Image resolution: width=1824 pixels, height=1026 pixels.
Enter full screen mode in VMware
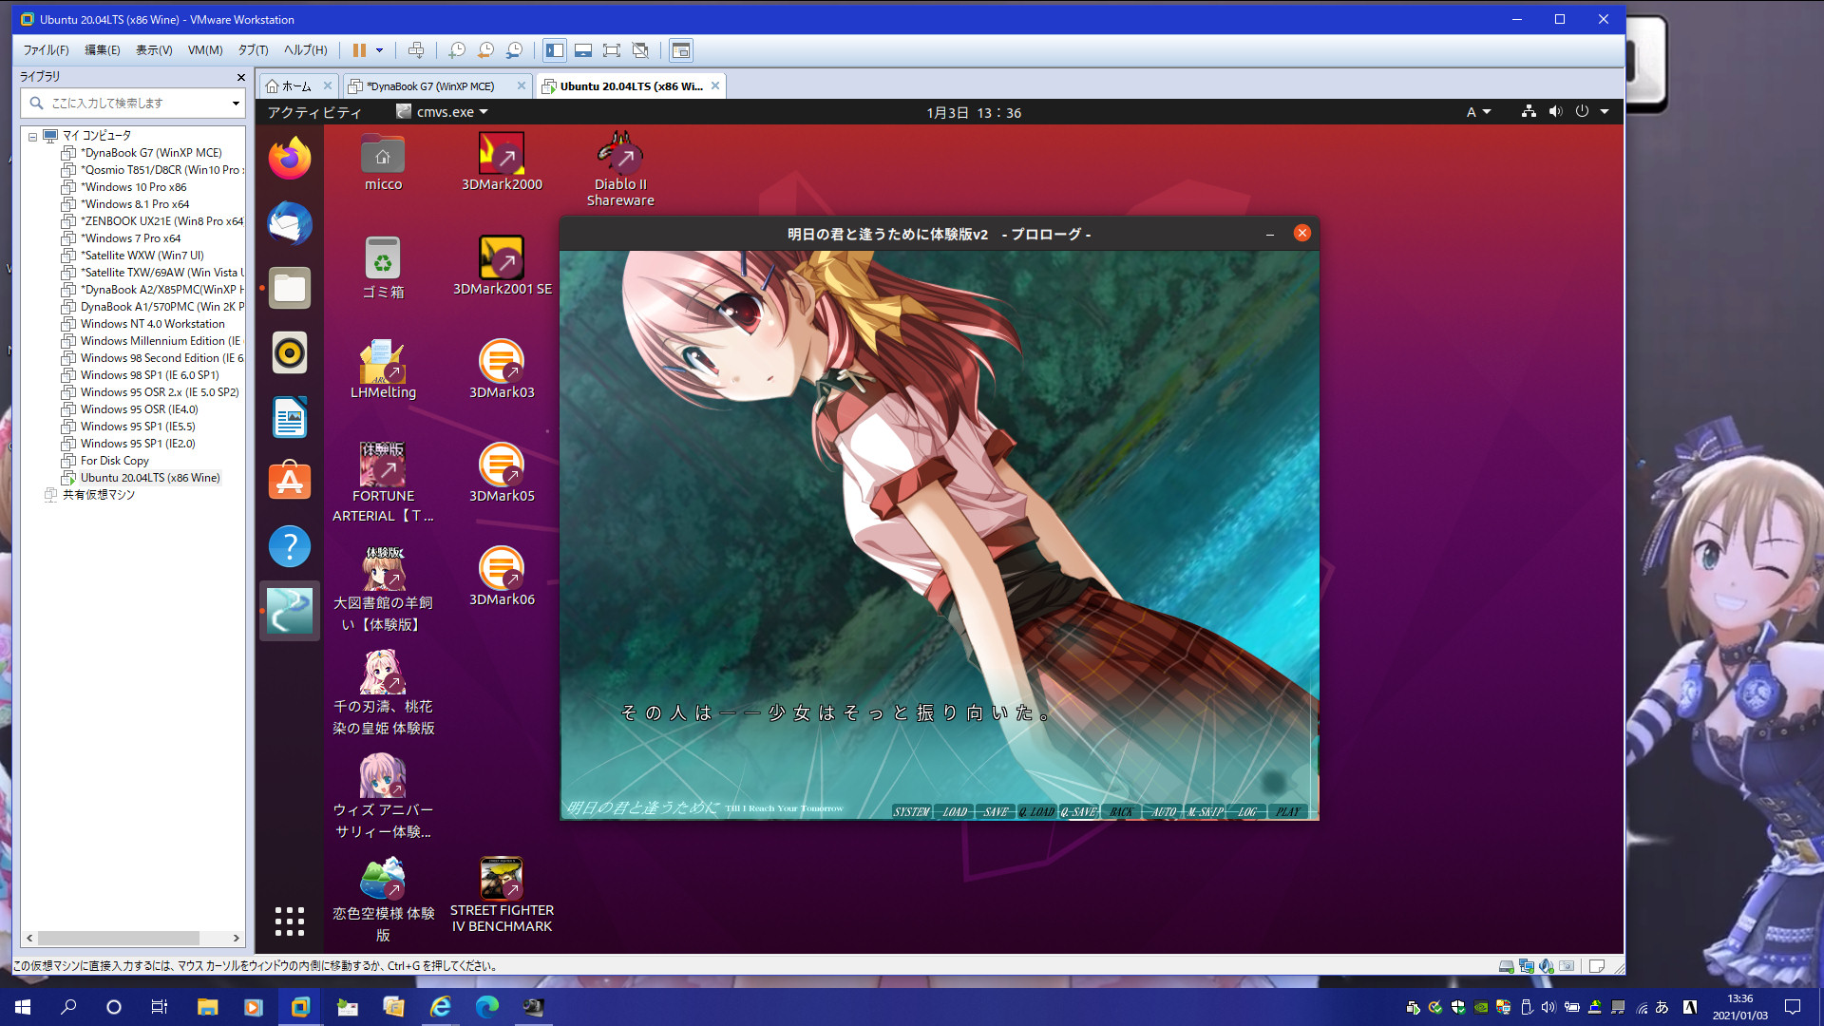[612, 50]
